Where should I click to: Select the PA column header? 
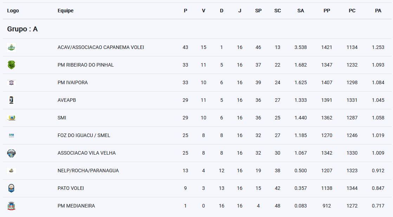click(x=378, y=11)
